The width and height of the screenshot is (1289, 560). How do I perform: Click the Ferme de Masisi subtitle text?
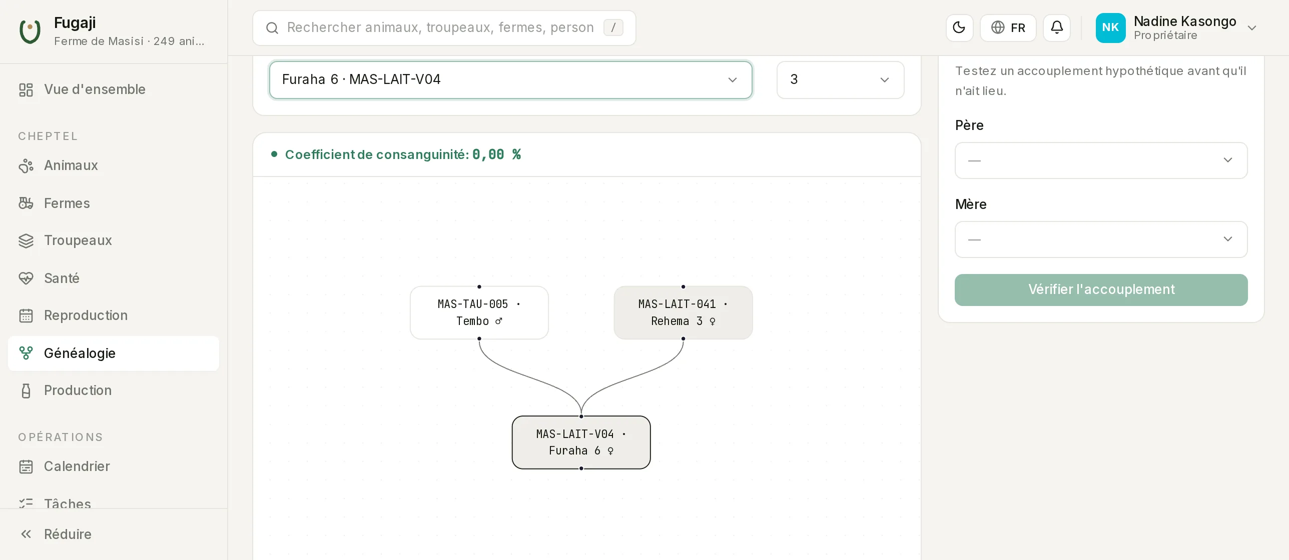coord(129,41)
